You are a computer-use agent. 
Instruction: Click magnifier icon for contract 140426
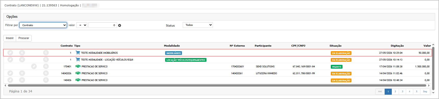pyautogui.click(x=46, y=80)
